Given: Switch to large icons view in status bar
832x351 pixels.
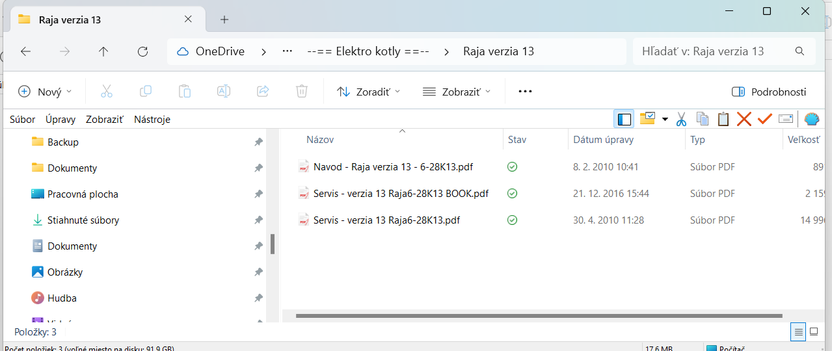Looking at the screenshot, I should click(x=814, y=331).
